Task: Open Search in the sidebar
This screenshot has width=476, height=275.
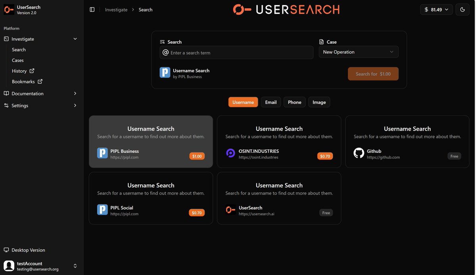Action: [19, 50]
